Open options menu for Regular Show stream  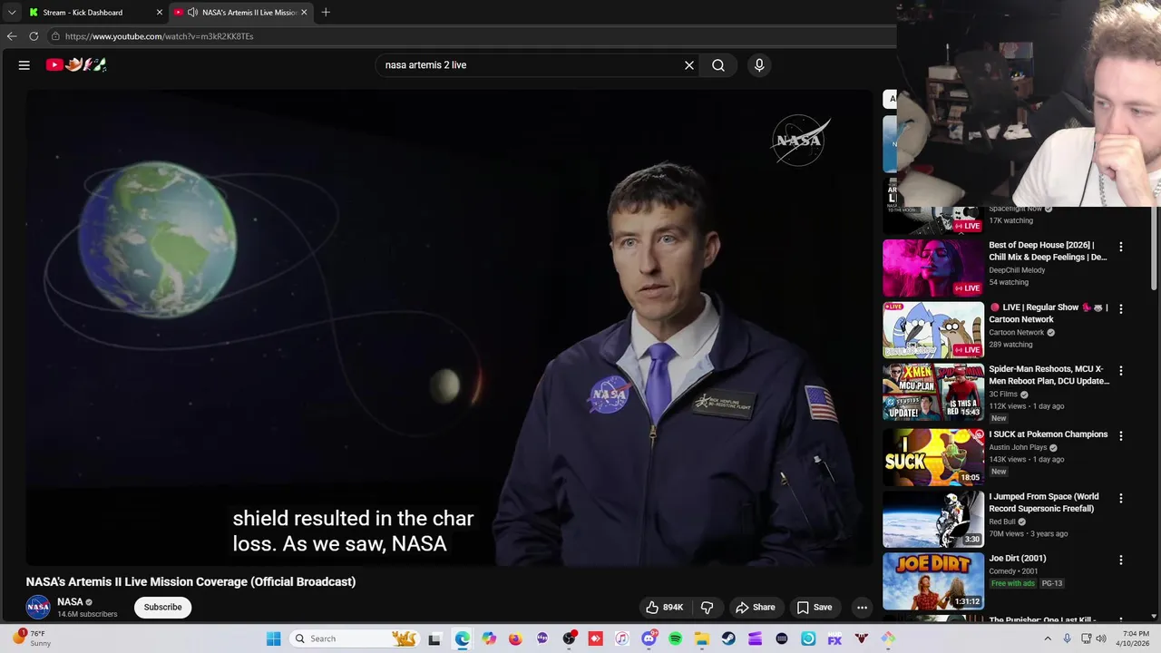[1120, 308]
